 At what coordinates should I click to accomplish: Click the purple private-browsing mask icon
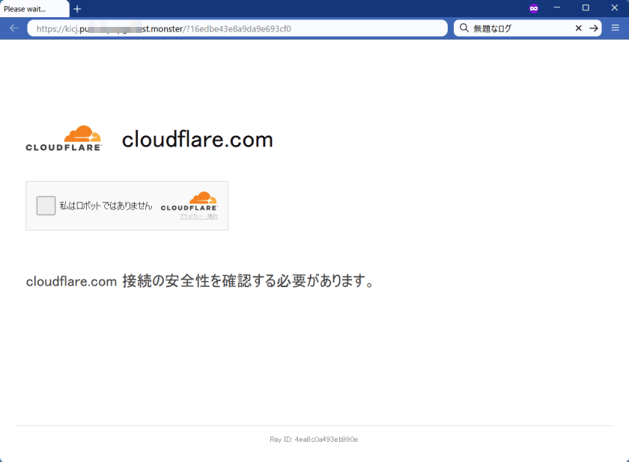[x=533, y=8]
